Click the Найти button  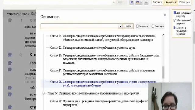128,26
